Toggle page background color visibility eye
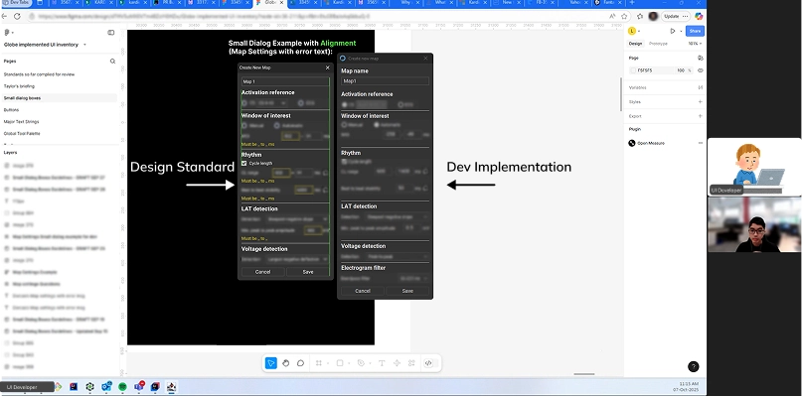The height and width of the screenshot is (397, 802). [x=701, y=70]
